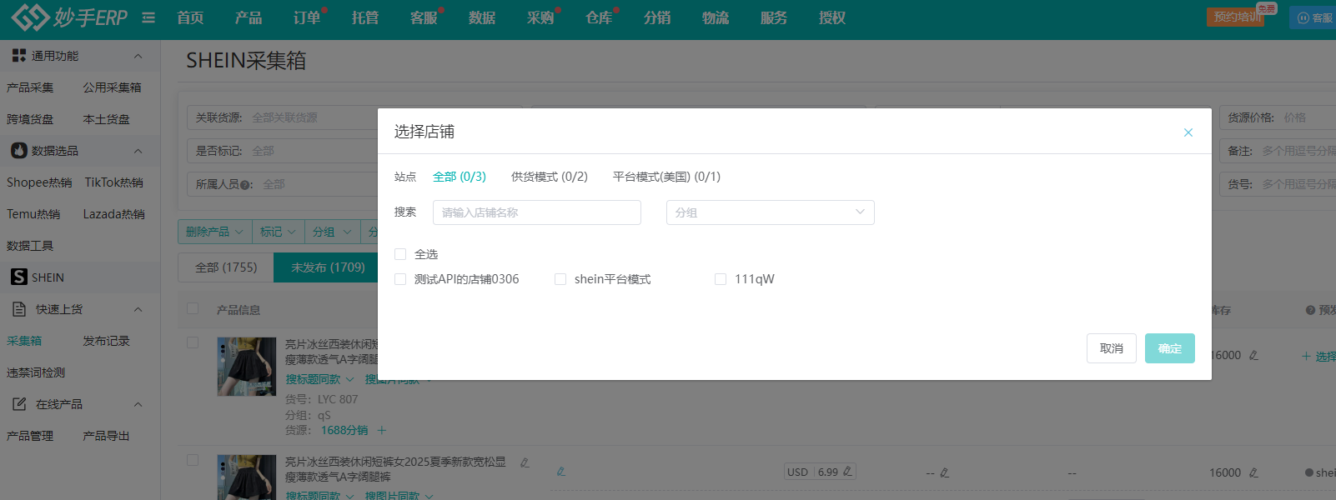Click the 在线产品 edit icon
This screenshot has height=500, width=1336.
(x=19, y=404)
